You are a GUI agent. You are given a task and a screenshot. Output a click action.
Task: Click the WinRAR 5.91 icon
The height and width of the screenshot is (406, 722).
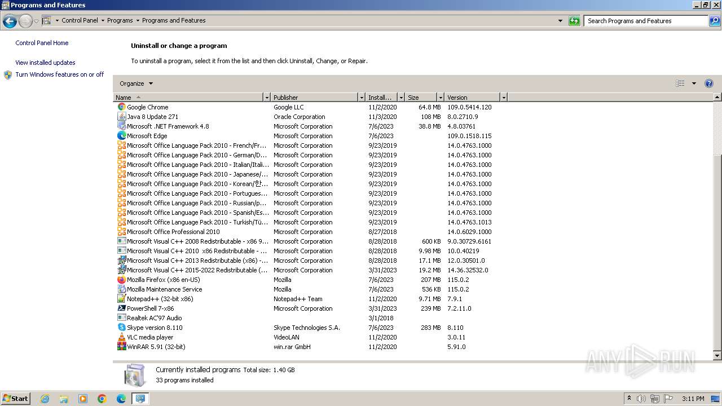point(121,347)
